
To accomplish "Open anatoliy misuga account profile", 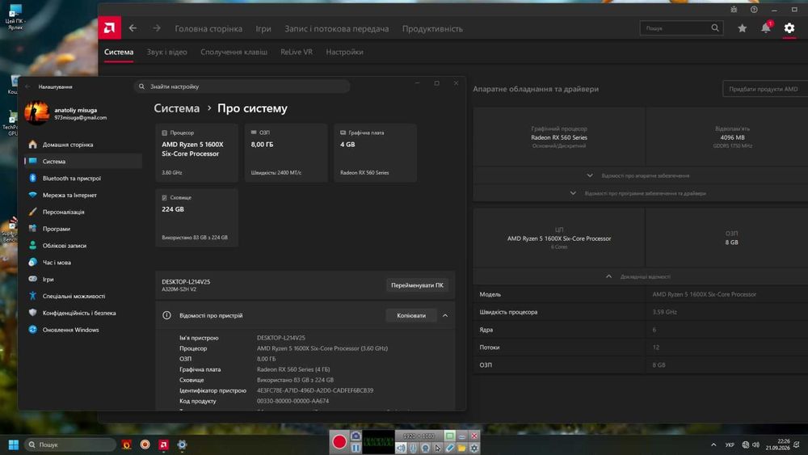I will pos(67,113).
